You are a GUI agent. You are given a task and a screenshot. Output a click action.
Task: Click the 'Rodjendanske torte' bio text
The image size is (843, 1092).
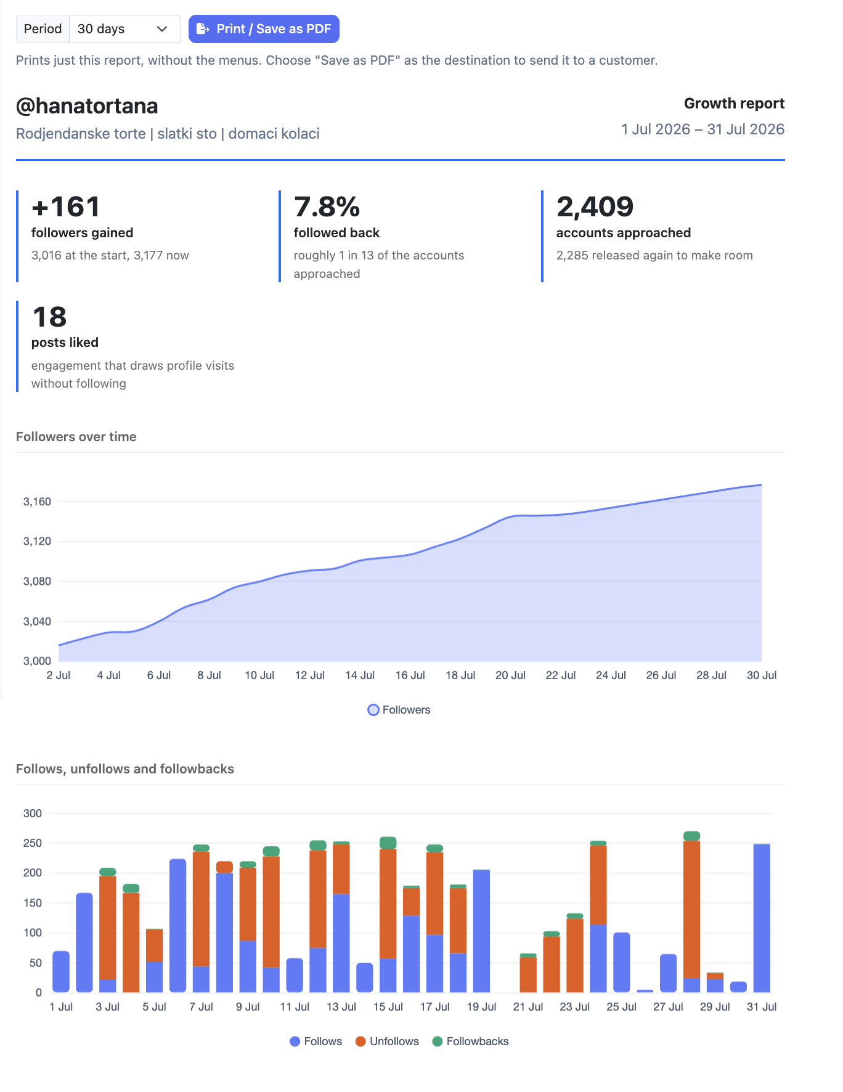[81, 134]
